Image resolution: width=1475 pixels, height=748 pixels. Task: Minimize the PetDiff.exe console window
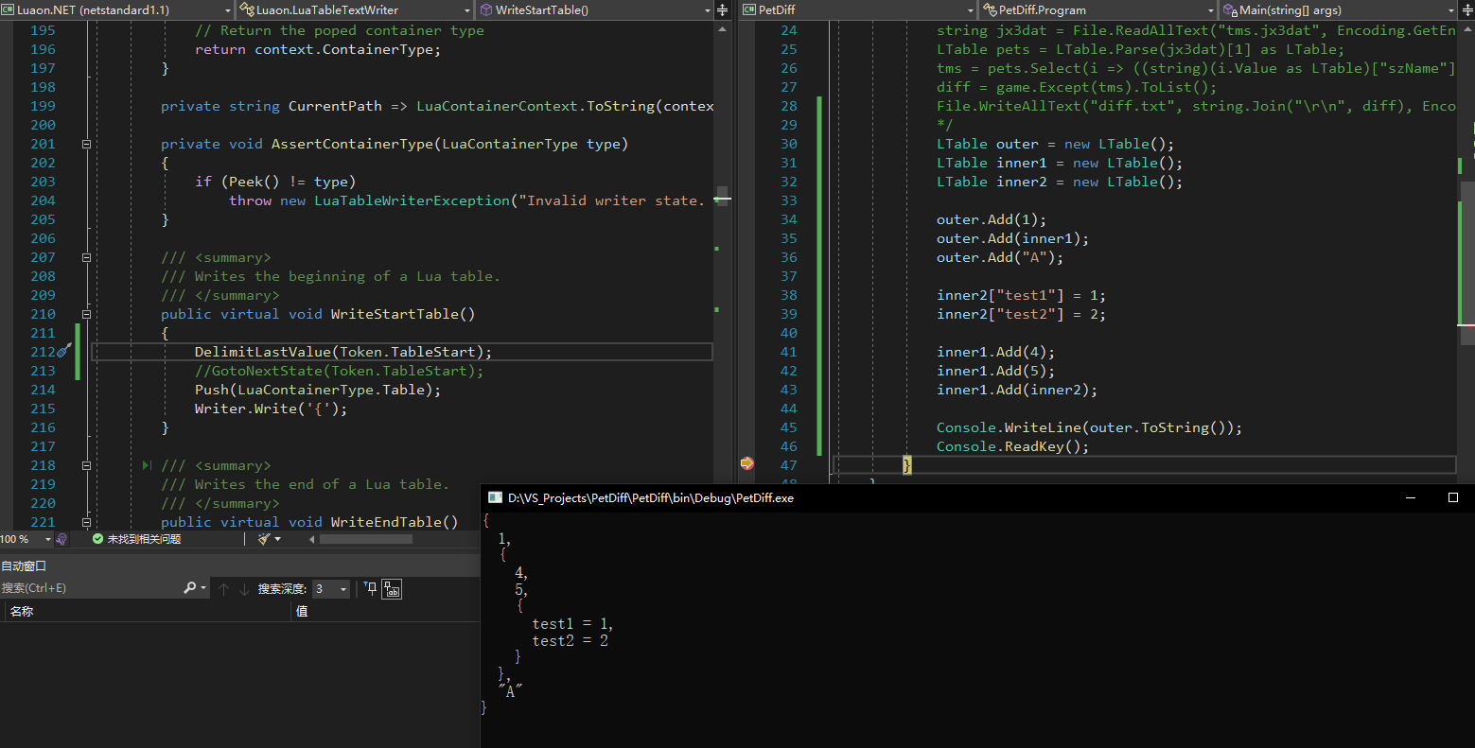tap(1410, 497)
